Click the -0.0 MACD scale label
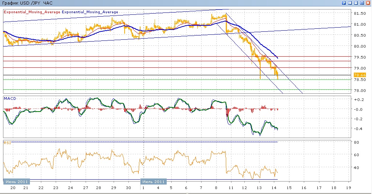 tap(359, 109)
